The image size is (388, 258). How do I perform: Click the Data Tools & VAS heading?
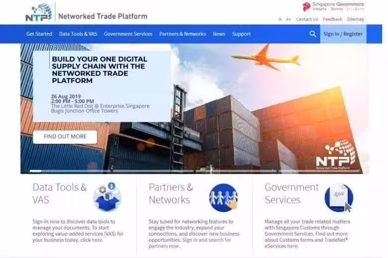click(60, 193)
